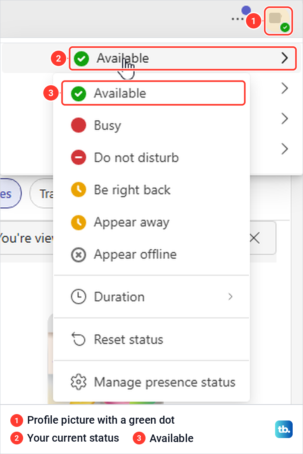
Task: Select Do not disturb status
Action: tap(151, 158)
